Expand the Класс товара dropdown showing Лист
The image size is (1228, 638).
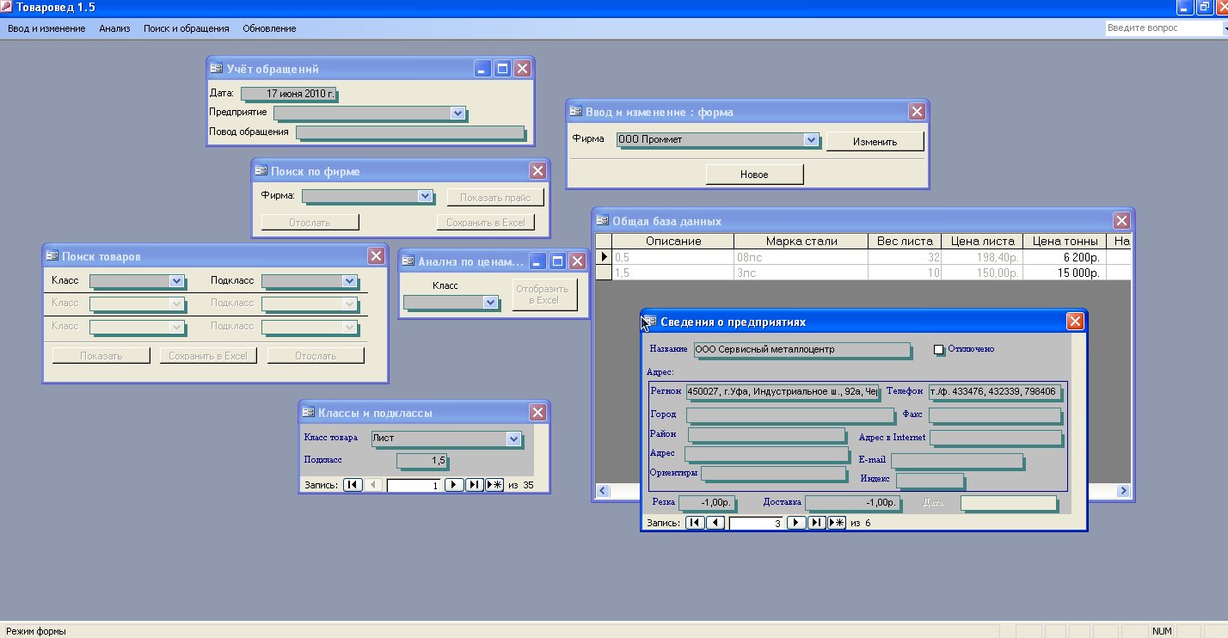point(513,439)
